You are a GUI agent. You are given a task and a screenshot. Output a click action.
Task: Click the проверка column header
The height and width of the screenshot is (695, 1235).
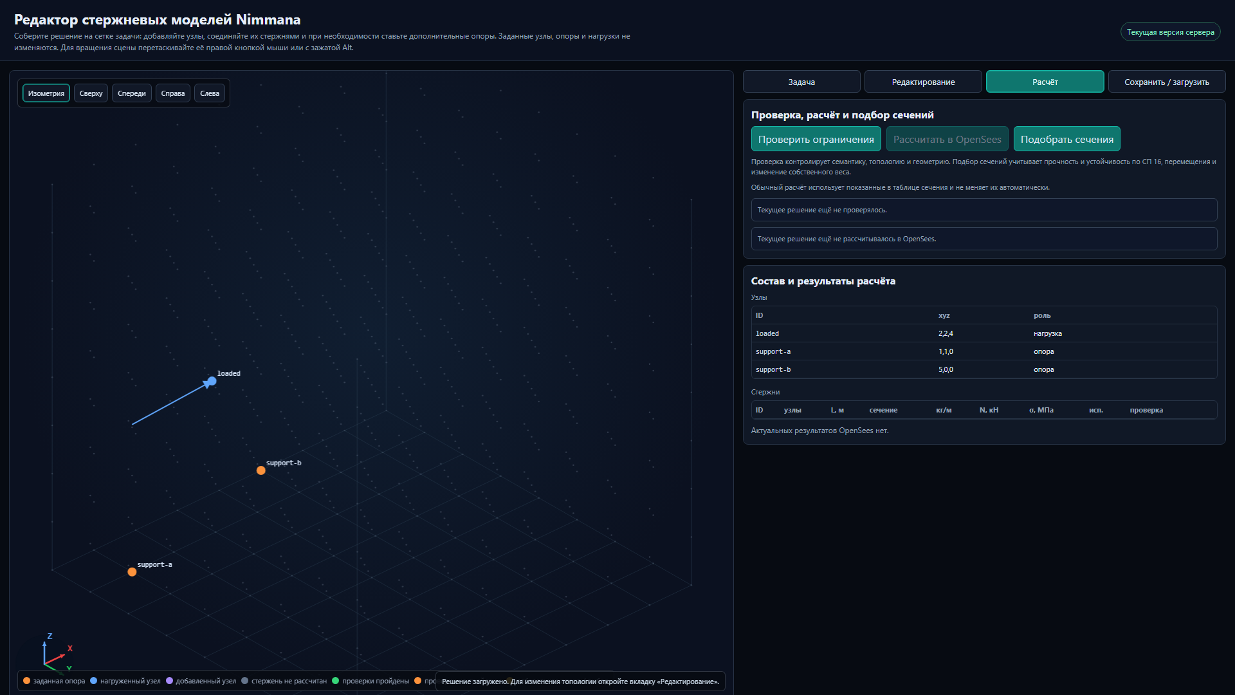pos(1146,410)
